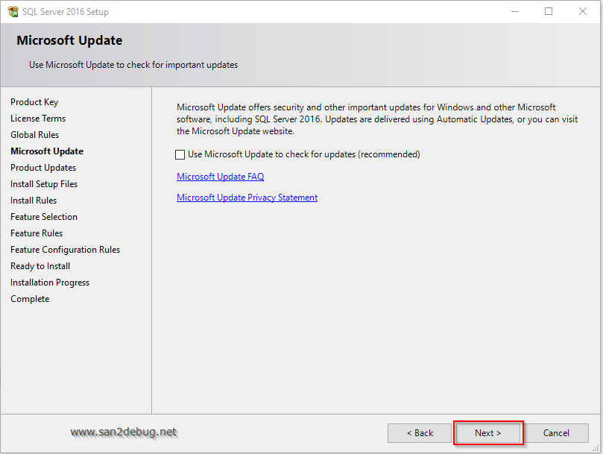
Task: Cancel the SQL Server setup
Action: tap(556, 433)
